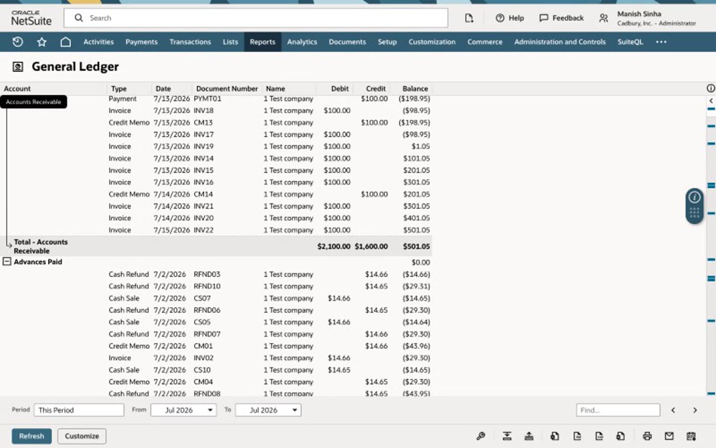Click Total - Accounts Receivable row label
Image resolution: width=716 pixels, height=448 pixels.
(x=41, y=246)
